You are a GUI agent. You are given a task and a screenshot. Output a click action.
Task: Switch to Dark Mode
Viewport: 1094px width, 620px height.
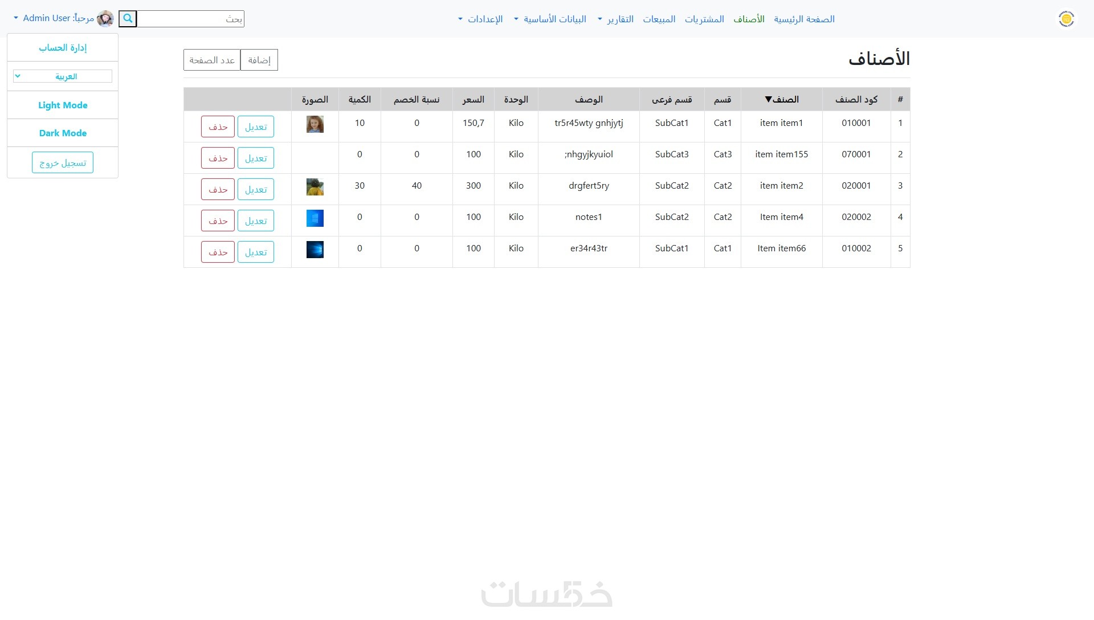point(63,133)
